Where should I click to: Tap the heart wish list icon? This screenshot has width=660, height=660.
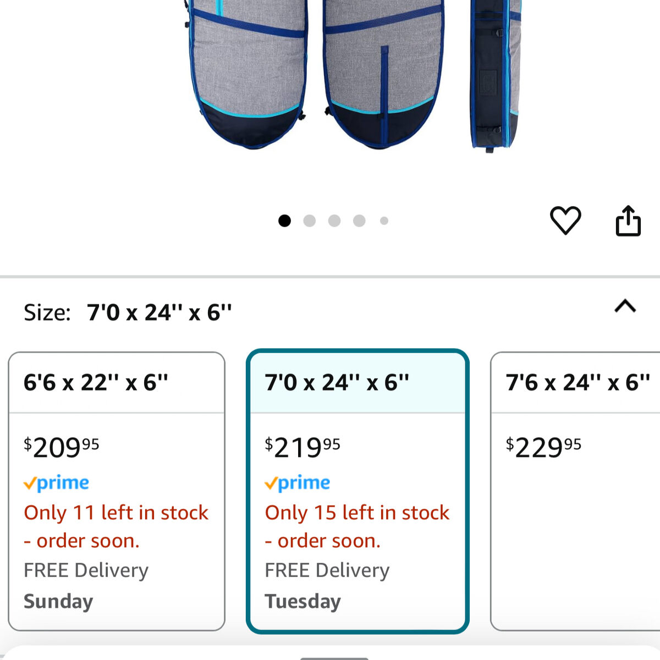click(x=565, y=221)
